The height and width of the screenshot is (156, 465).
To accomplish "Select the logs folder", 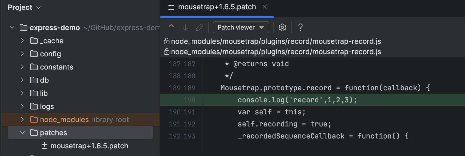I will 47,106.
